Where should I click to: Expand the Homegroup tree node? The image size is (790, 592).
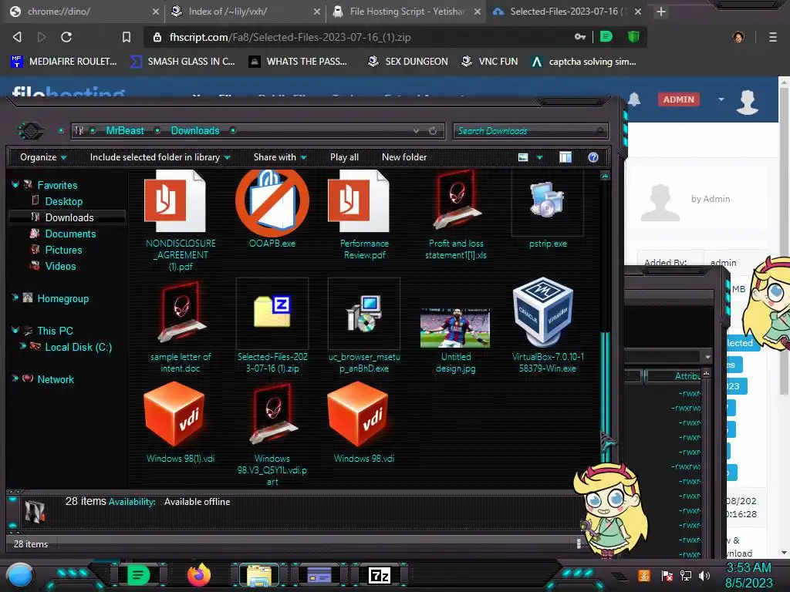point(15,298)
